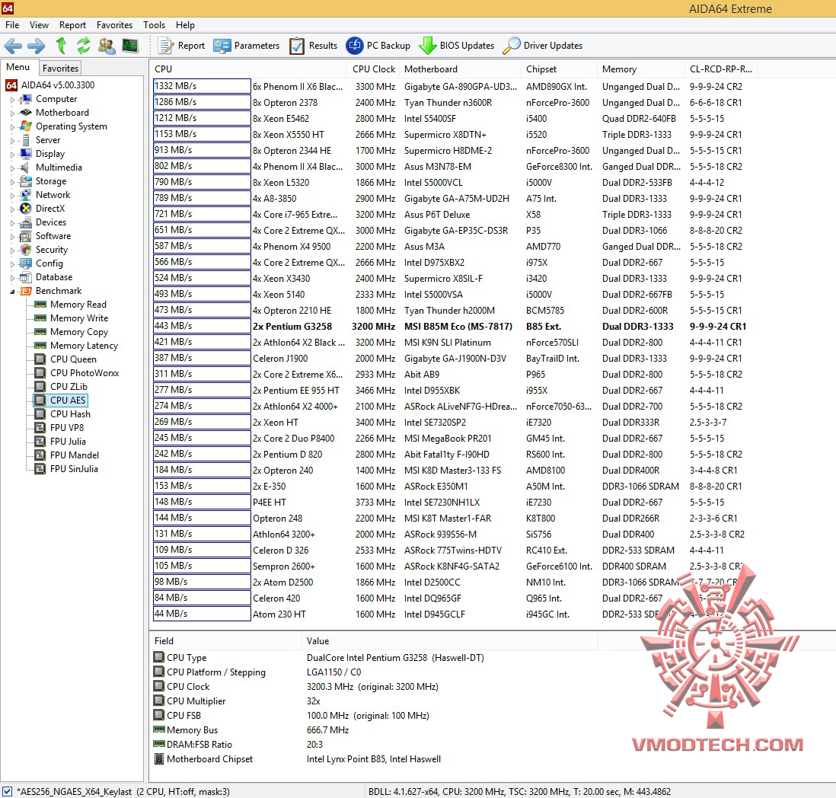
Task: Open the CPU Hash benchmark
Action: click(70, 414)
